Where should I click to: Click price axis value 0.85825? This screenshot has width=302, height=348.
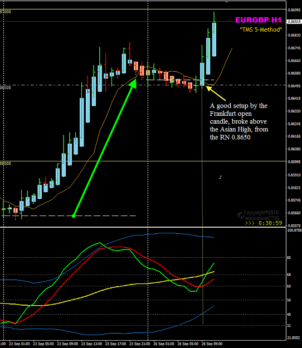coord(294,188)
